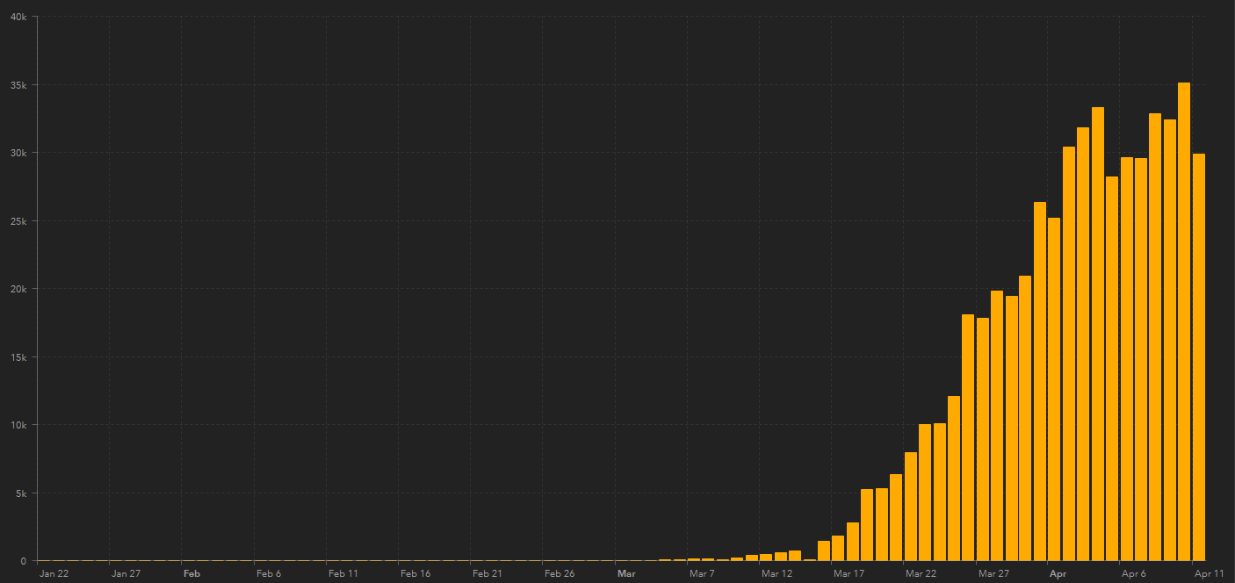Select the Mar 27 axis label
This screenshot has height=583, width=1235.
pos(993,573)
